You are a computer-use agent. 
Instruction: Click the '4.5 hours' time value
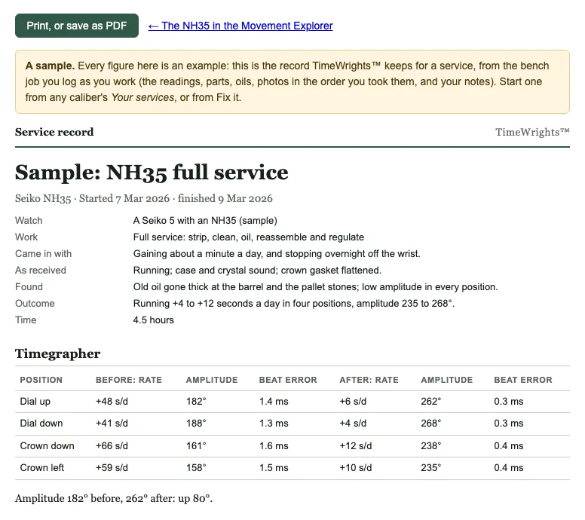(153, 320)
